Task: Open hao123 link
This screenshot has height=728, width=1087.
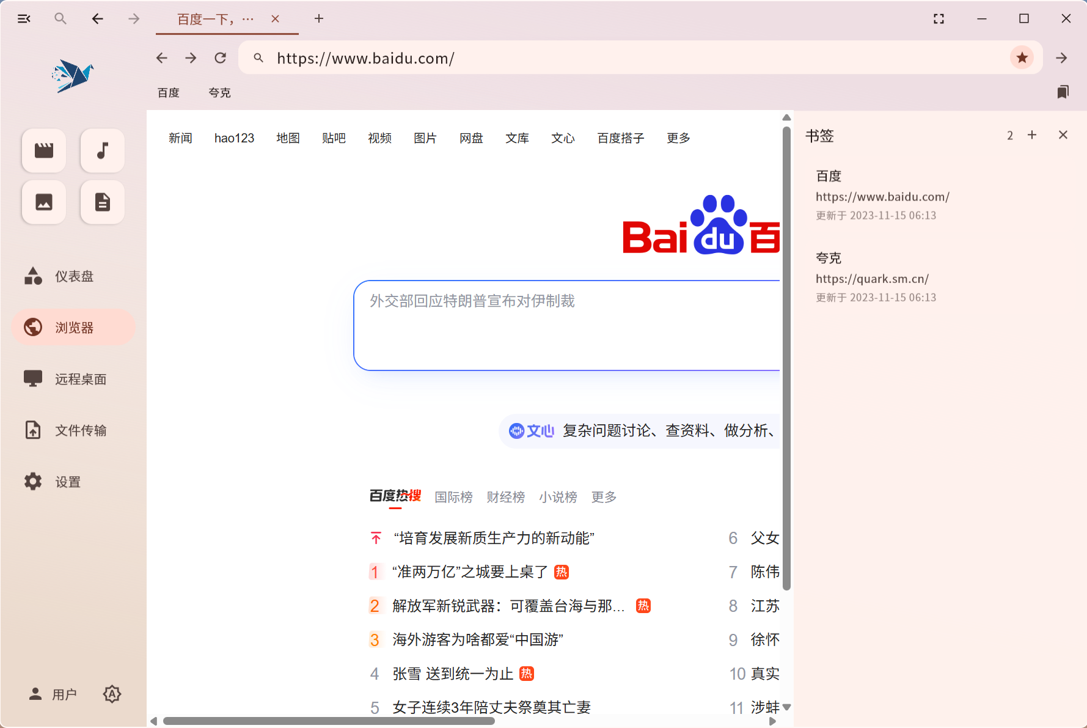Action: pos(234,138)
